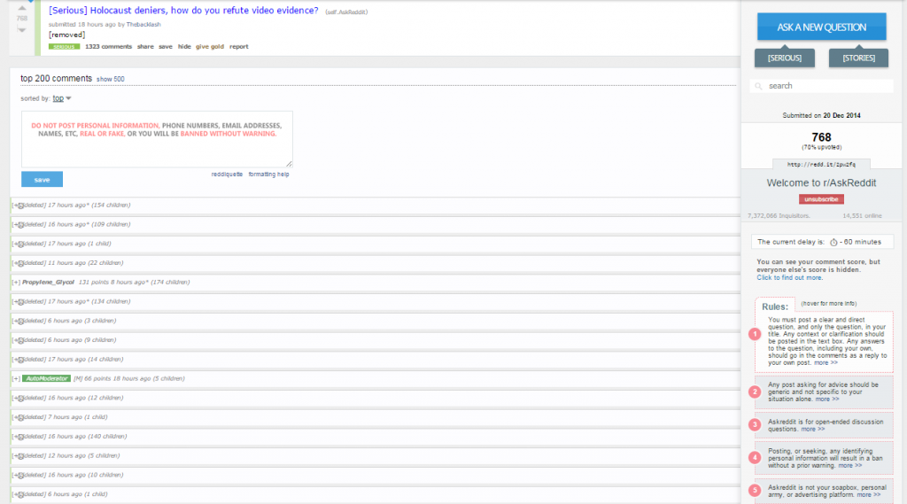Click the clock icon beside current delay
Screen dimensions: 907x504
(833, 243)
